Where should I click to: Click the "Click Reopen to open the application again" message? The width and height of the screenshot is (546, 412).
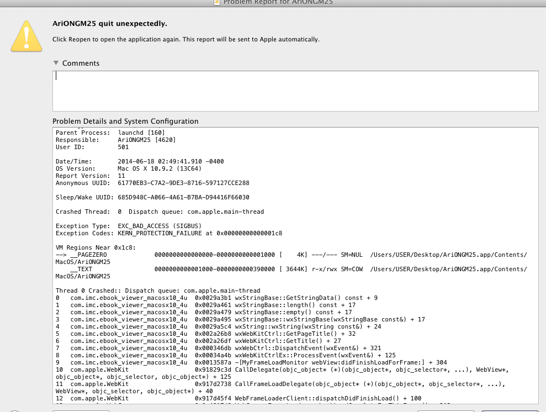186,39
